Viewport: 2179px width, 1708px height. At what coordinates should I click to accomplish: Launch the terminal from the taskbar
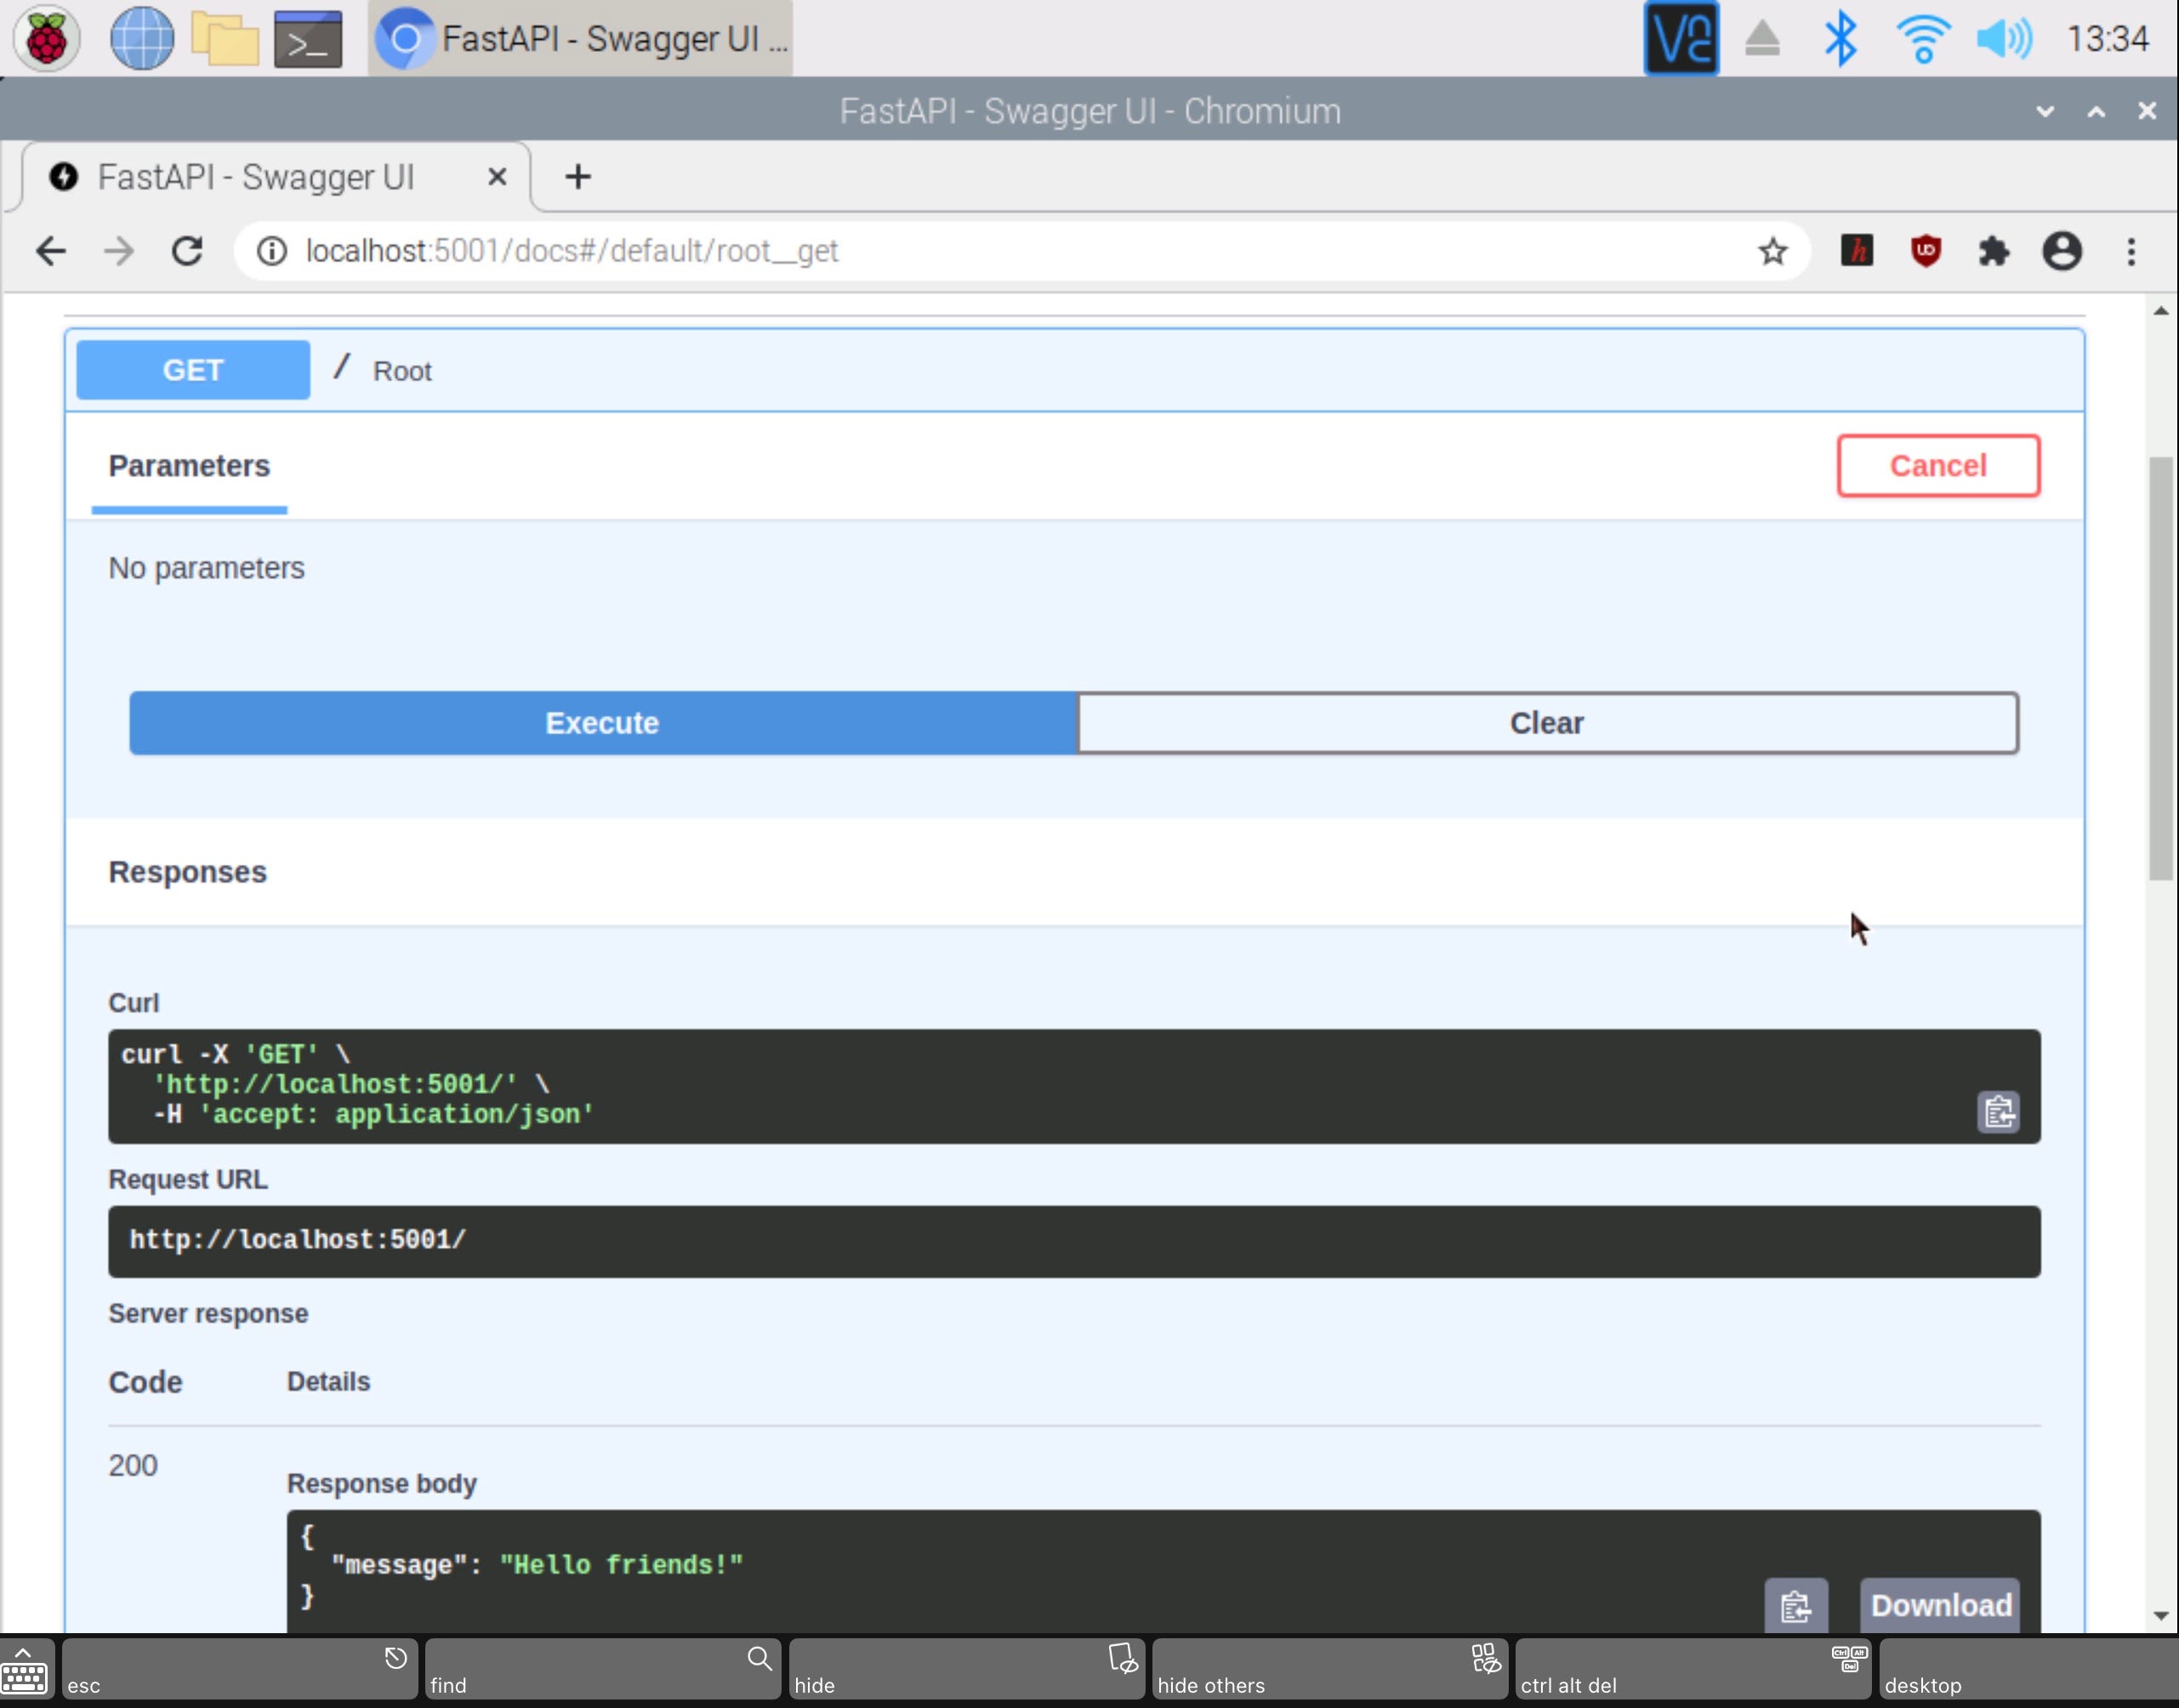coord(307,38)
